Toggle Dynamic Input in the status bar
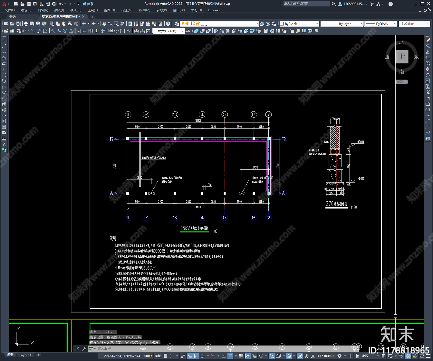This screenshot has width=433, height=361. 190,356
